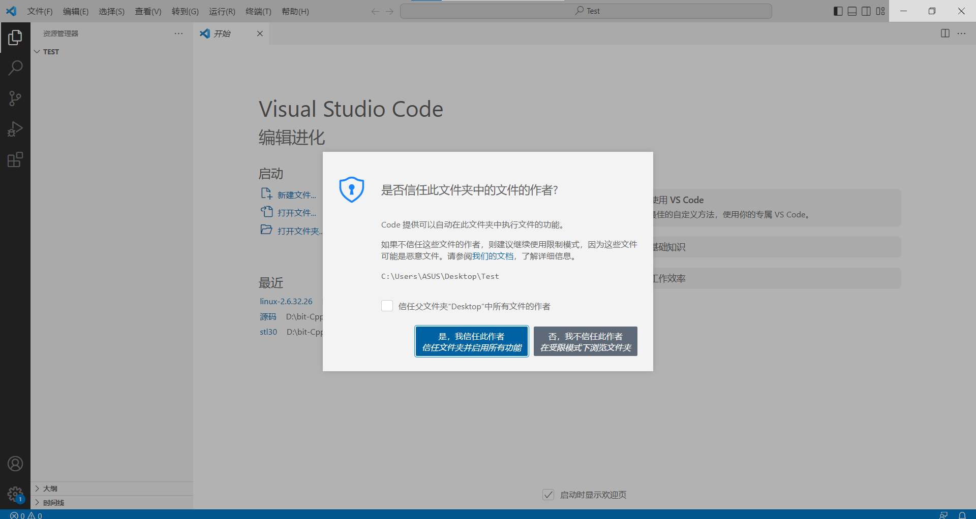Click 是，我信任此作者 button

472,341
